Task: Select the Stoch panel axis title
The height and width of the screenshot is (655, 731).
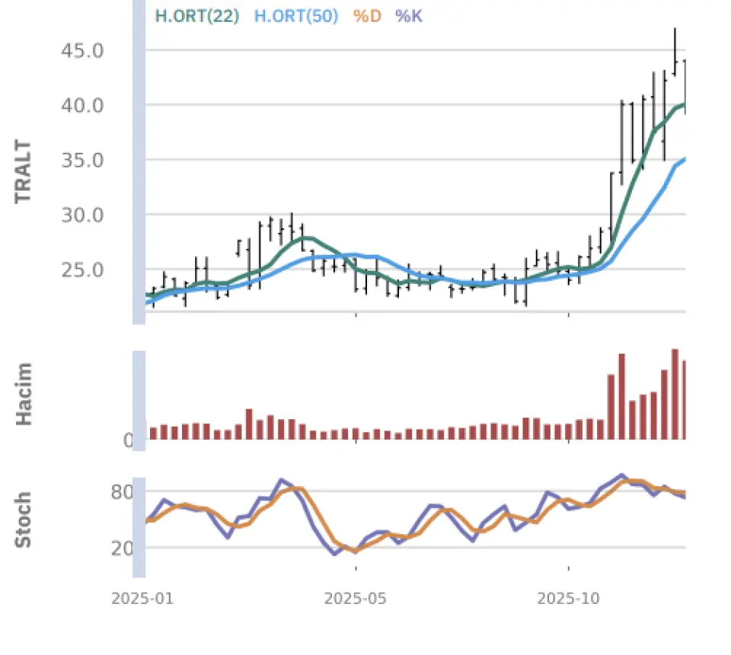Action: coord(24,520)
